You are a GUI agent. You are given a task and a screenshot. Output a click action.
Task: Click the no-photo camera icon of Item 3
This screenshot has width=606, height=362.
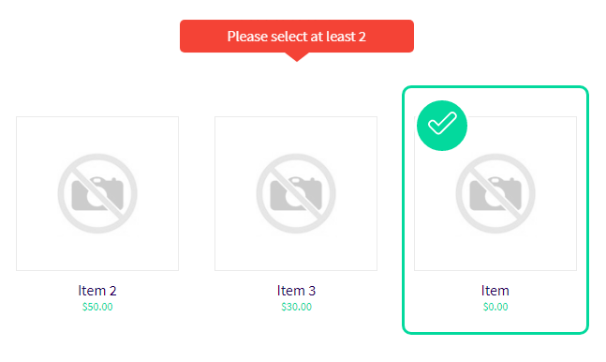pos(296,193)
